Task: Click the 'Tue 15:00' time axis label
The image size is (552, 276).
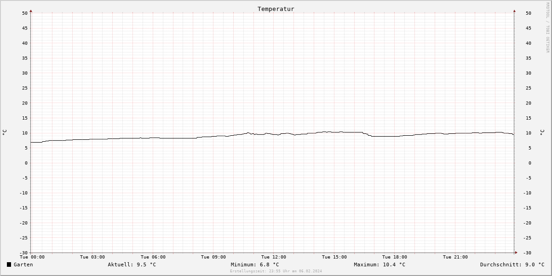Action: point(334,257)
